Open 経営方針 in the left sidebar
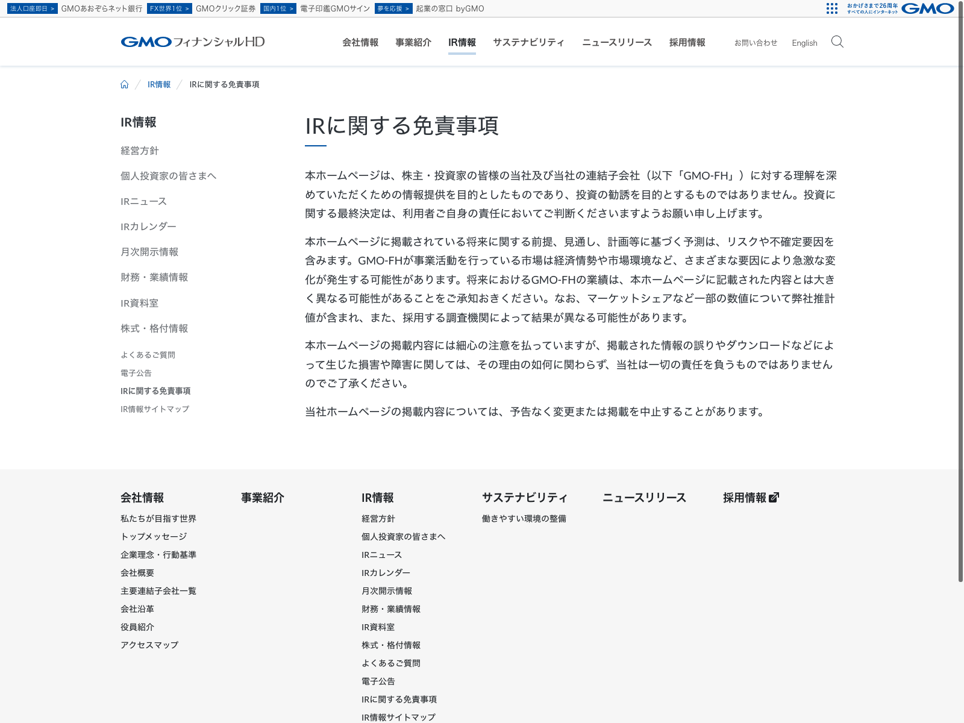 pyautogui.click(x=140, y=151)
